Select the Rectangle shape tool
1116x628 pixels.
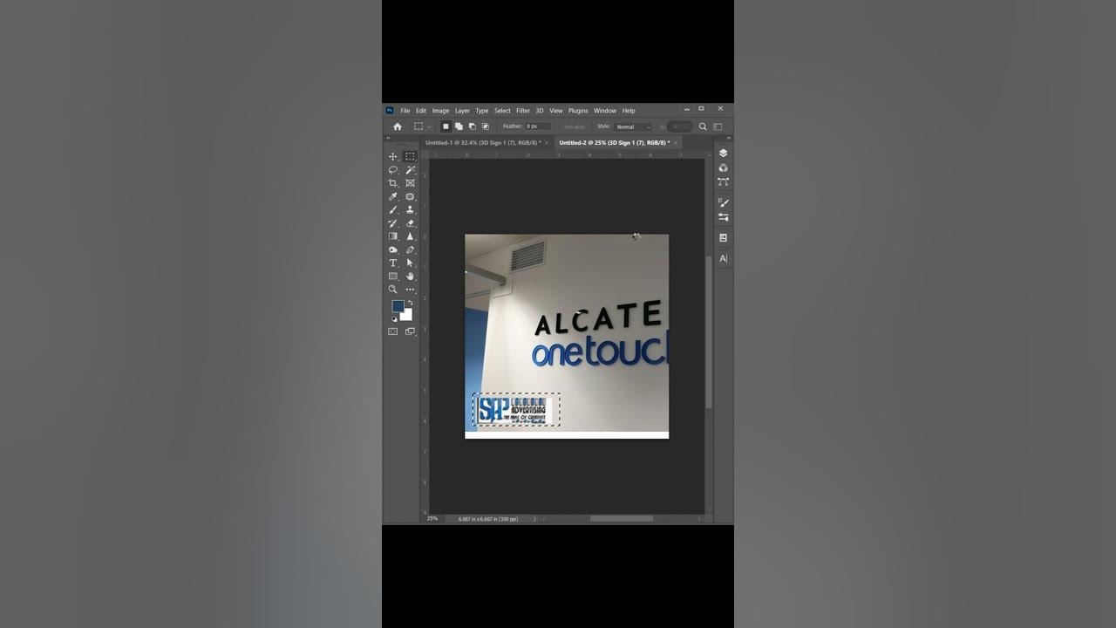(393, 276)
